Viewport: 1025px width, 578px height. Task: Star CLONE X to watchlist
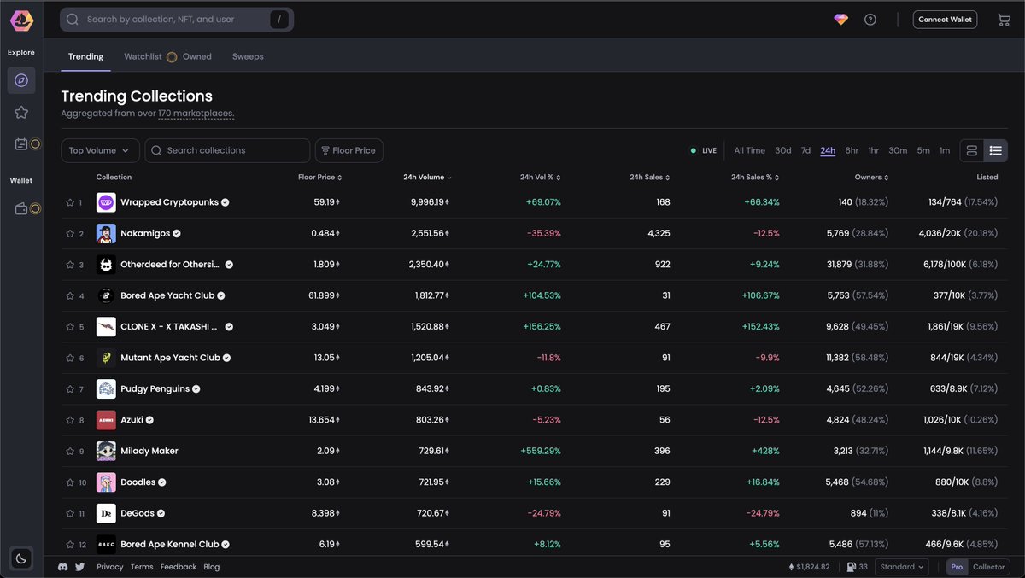point(70,327)
